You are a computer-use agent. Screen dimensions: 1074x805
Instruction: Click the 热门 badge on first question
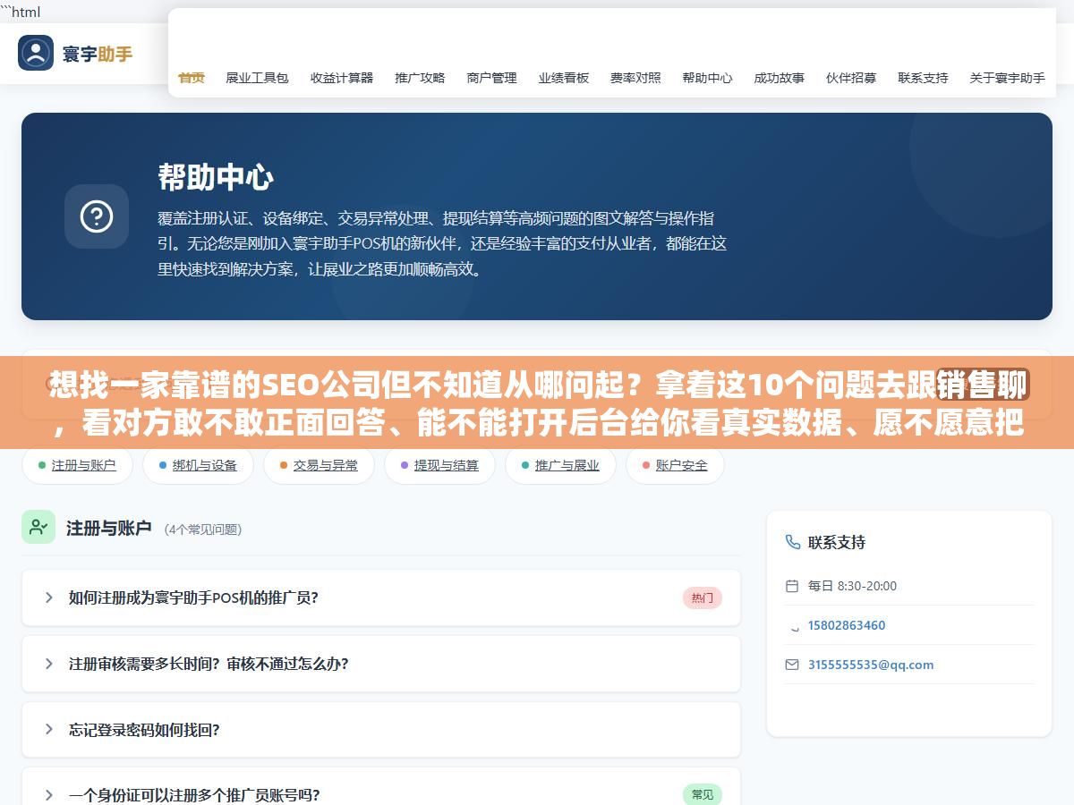703,598
